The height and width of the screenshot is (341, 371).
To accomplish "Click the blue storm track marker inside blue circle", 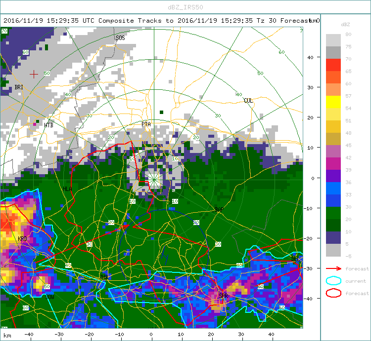I will click(x=165, y=256).
